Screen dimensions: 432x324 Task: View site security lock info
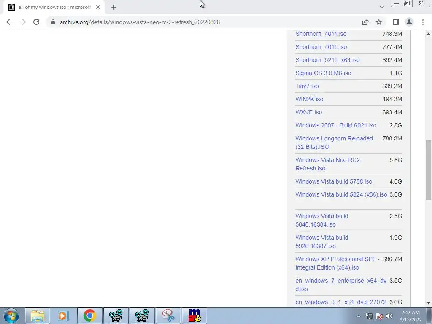pos(53,22)
